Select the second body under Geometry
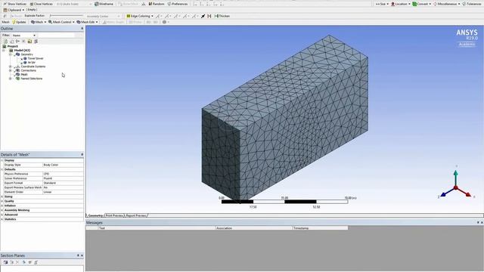This screenshot has height=272, width=484. point(32,62)
